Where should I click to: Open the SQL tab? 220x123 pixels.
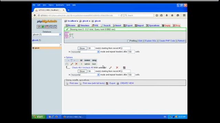click(x=95, y=26)
